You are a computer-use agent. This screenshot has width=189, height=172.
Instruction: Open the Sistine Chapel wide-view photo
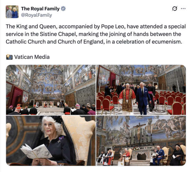pyautogui.click(x=51, y=90)
